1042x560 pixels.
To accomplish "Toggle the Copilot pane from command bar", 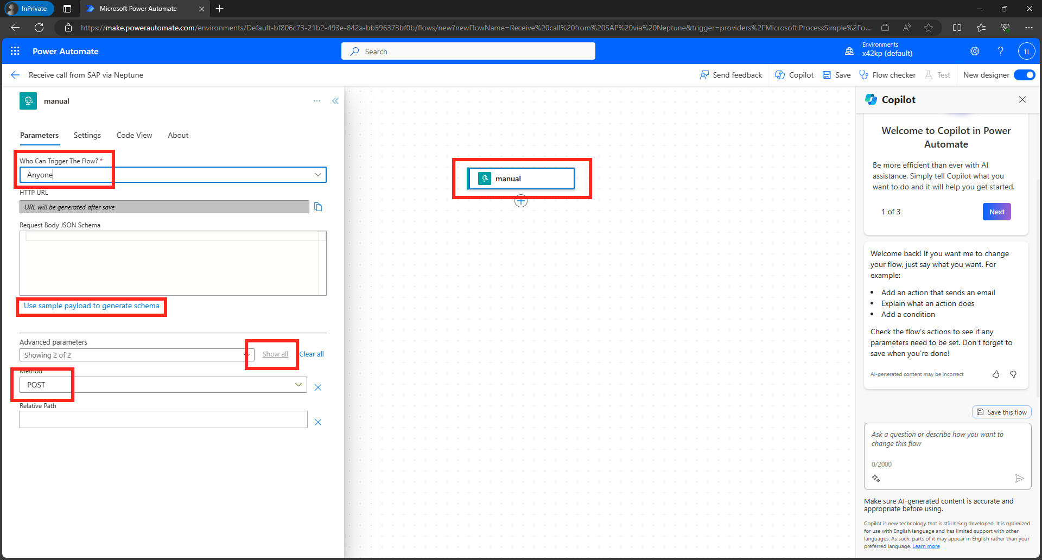I will pos(794,75).
